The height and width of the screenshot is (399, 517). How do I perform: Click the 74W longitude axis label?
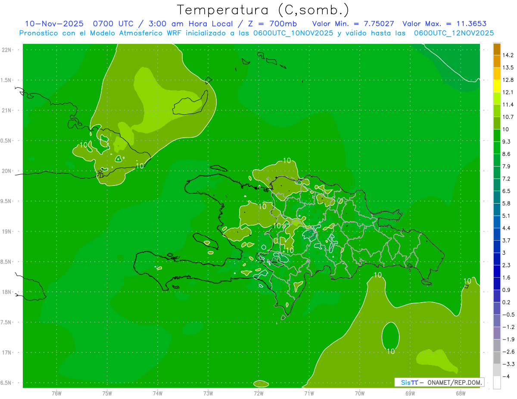tap(157, 393)
